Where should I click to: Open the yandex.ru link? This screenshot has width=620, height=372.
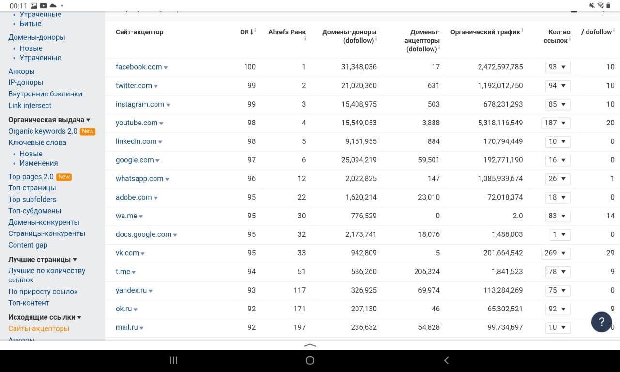coord(131,290)
